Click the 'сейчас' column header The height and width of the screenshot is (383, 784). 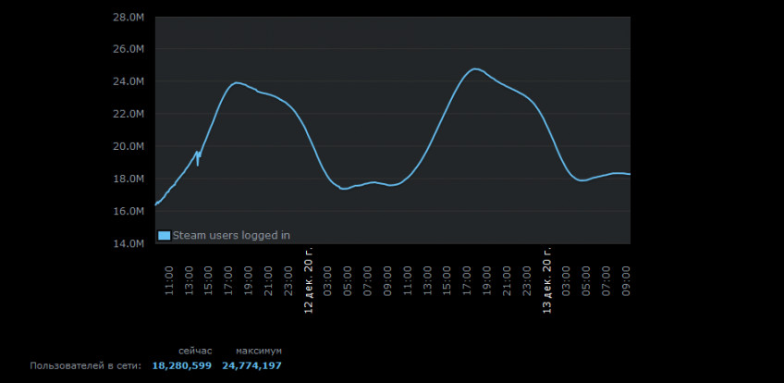coord(195,352)
